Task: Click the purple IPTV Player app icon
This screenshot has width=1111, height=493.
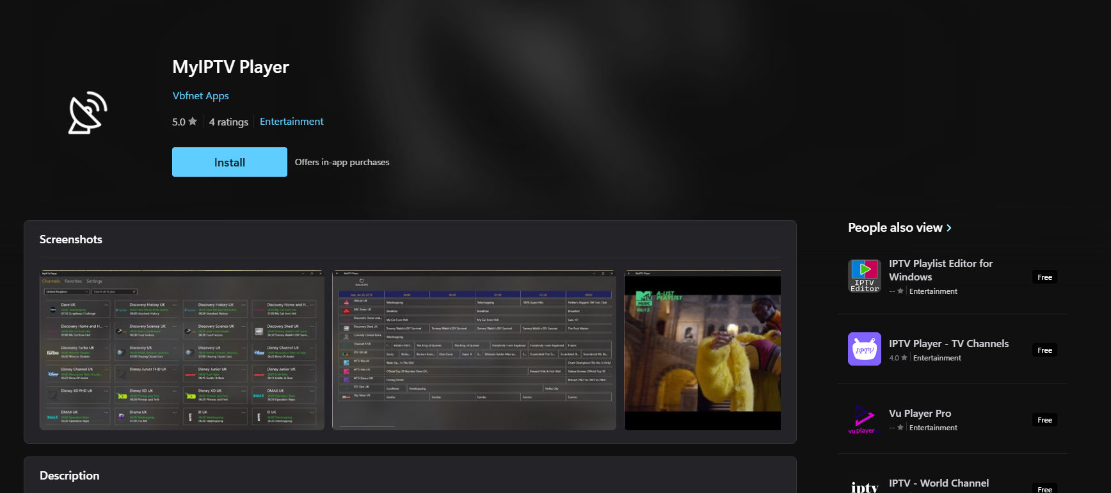Action: pyautogui.click(x=865, y=349)
